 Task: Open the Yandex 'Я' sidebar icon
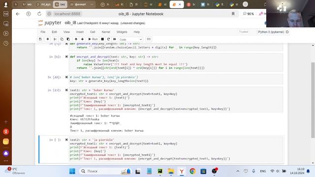(x=6, y=132)
